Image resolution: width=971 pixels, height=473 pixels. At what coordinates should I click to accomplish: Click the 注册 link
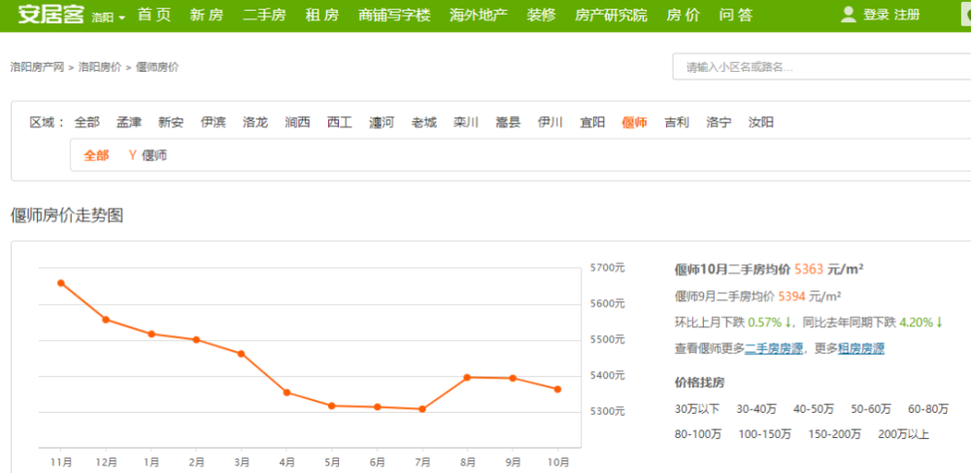coord(907,15)
